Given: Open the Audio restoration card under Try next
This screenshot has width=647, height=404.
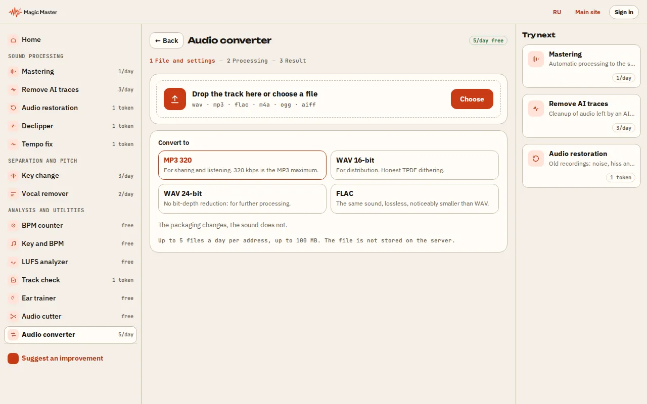Looking at the screenshot, I should pos(581,166).
